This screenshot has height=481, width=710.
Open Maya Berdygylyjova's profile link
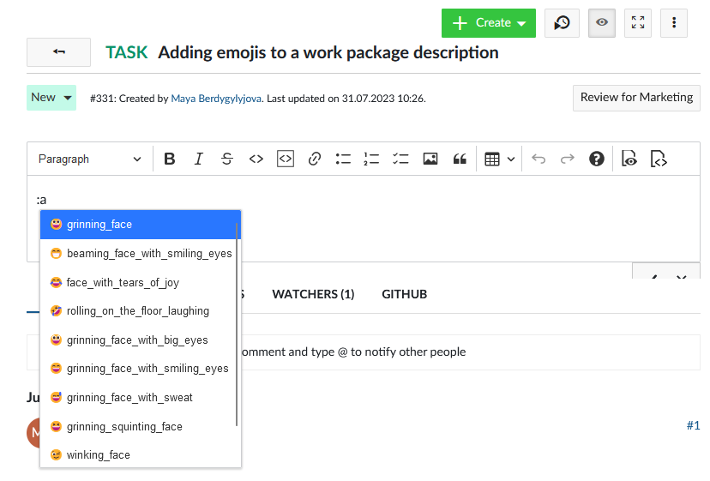pyautogui.click(x=216, y=99)
